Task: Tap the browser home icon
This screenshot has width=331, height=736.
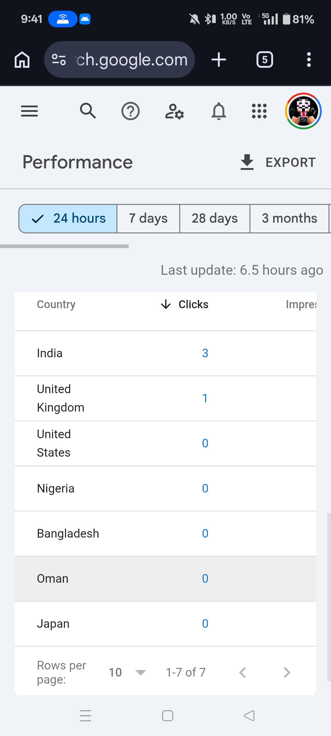Action: (x=22, y=59)
